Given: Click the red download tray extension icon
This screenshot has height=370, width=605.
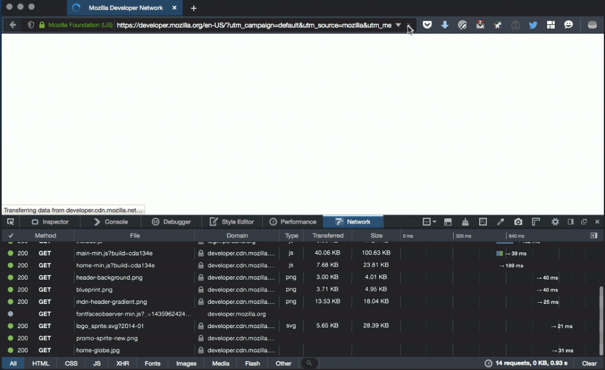Looking at the screenshot, I should pyautogui.click(x=480, y=25).
